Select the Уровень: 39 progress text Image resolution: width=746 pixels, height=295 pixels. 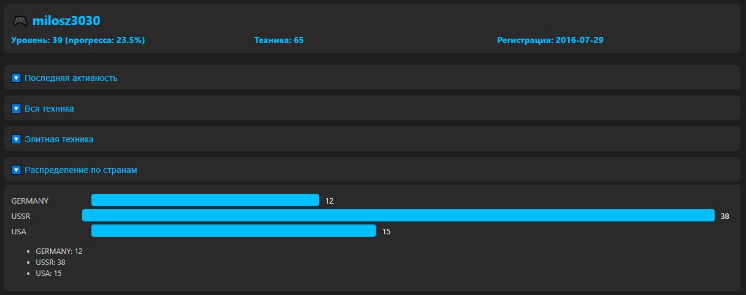click(78, 40)
